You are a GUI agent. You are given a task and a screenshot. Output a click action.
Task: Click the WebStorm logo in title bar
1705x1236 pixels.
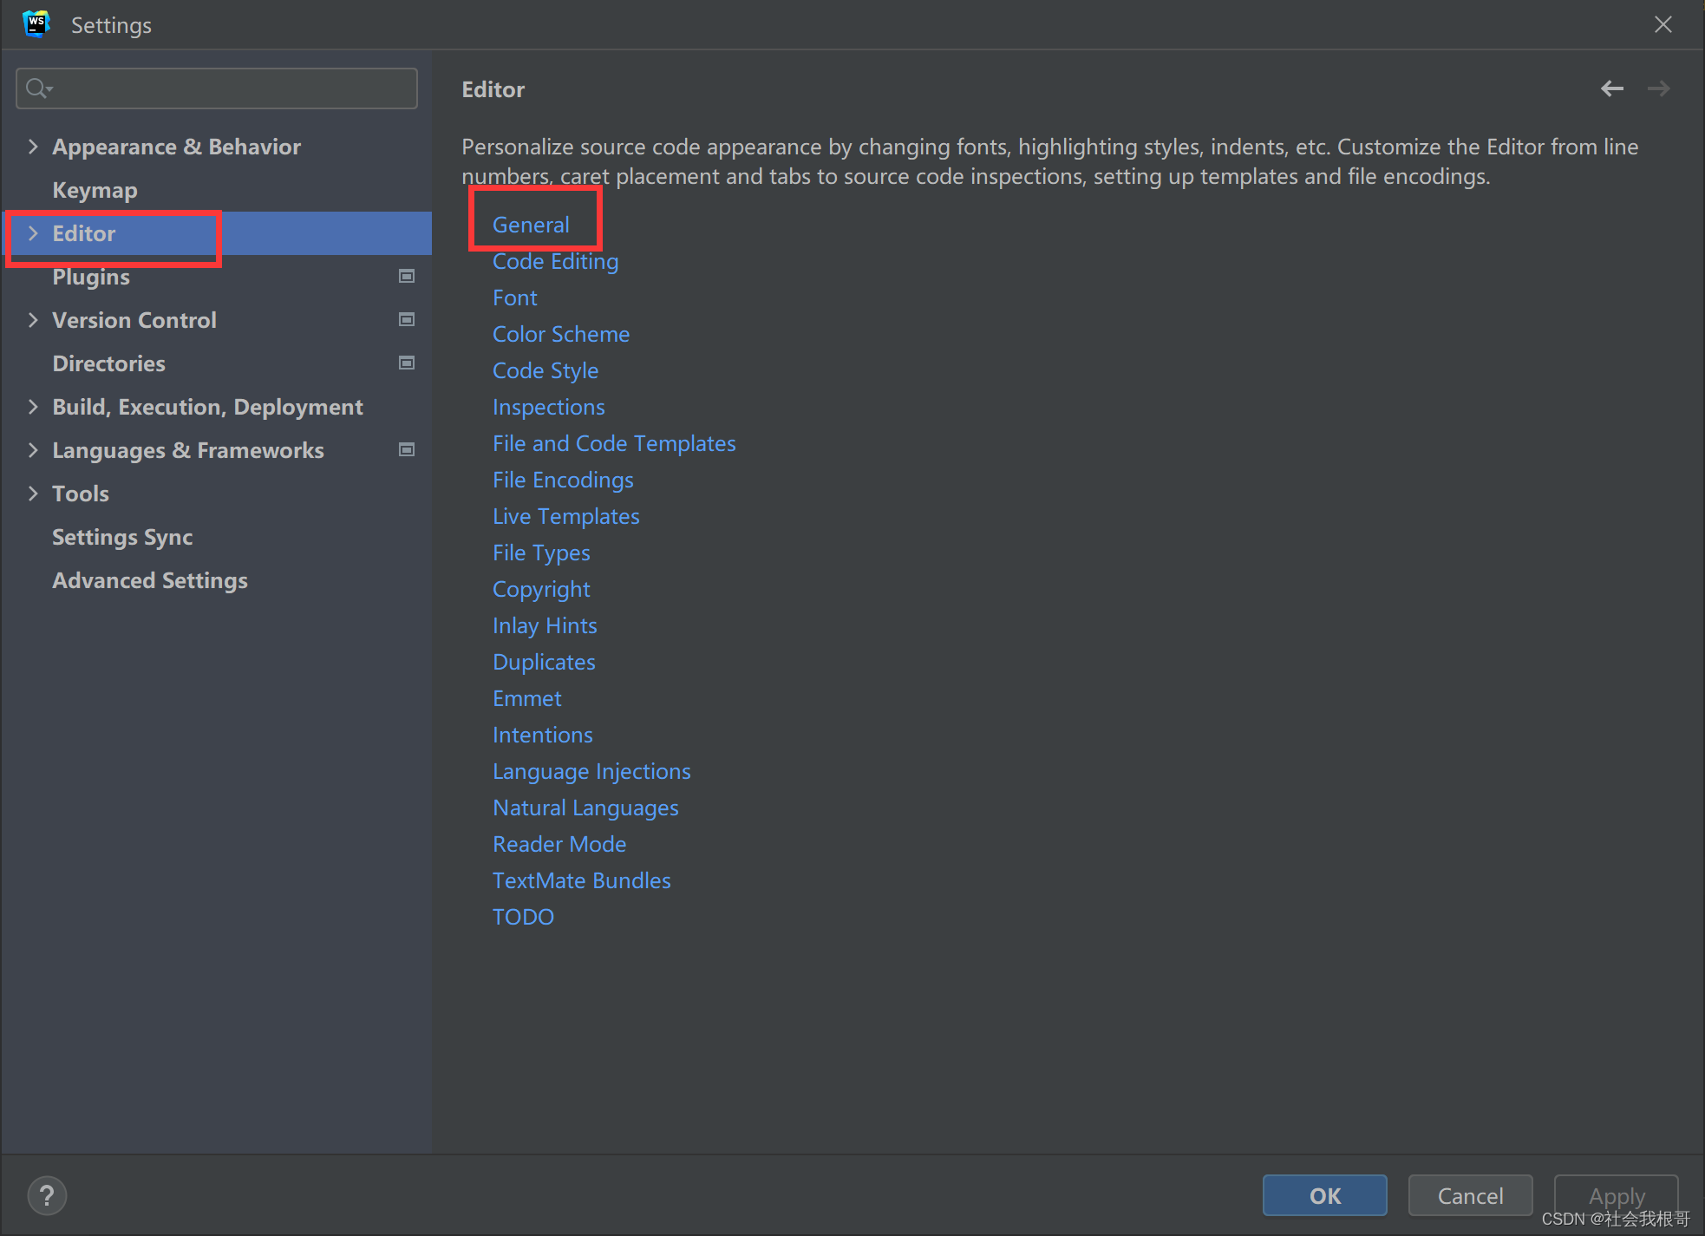[36, 23]
